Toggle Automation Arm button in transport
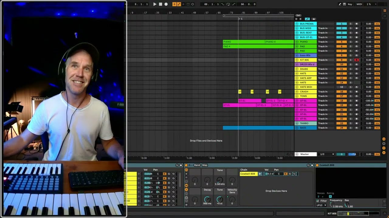 coord(179,4)
